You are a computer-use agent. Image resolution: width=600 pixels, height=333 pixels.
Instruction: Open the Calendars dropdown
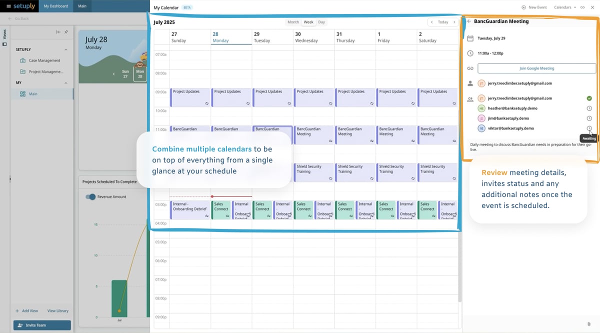(564, 7)
